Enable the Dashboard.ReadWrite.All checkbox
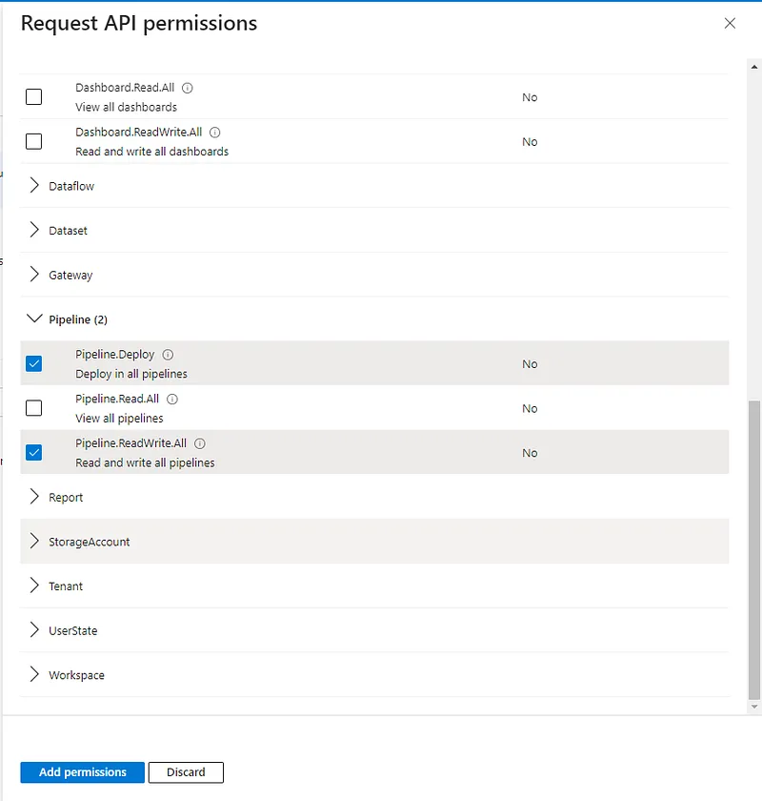The image size is (762, 801). point(33,141)
